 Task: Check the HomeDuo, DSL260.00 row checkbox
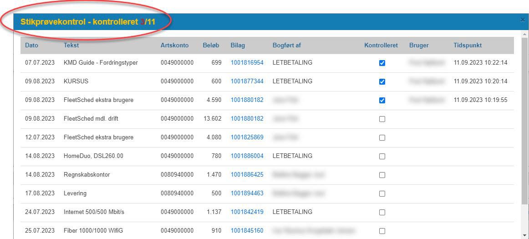click(x=382, y=156)
